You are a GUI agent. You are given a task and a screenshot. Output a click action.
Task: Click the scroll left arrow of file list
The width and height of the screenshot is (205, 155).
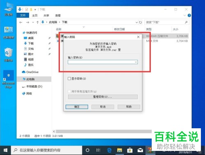(54, 132)
